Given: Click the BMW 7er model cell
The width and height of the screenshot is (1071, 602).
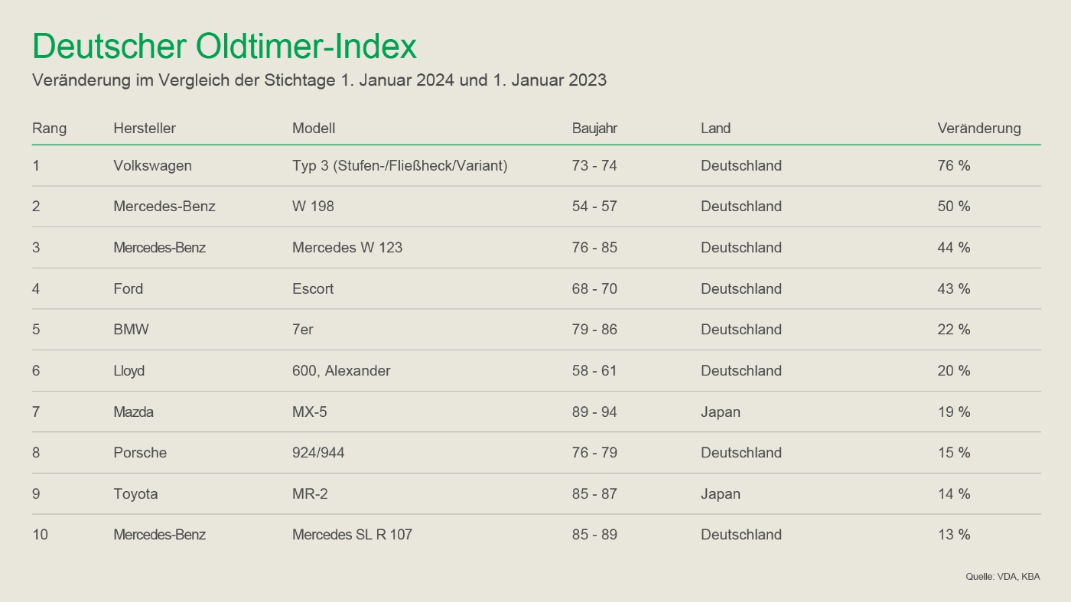Looking at the screenshot, I should 303,330.
